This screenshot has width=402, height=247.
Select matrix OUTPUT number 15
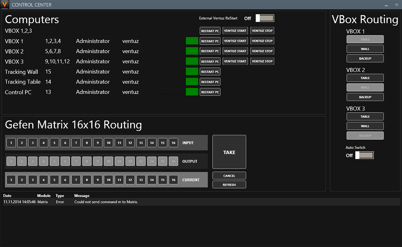[162, 161]
